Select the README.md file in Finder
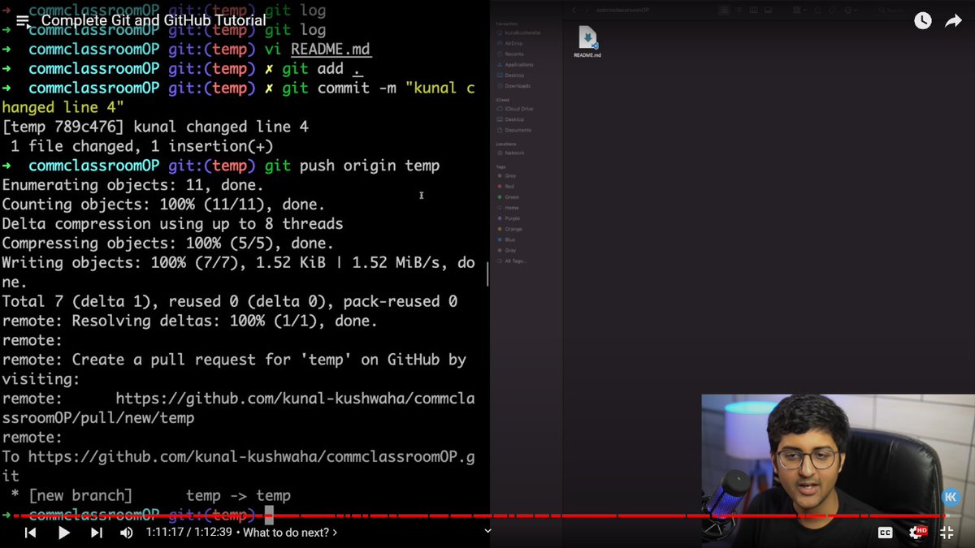975x548 pixels. [x=587, y=42]
